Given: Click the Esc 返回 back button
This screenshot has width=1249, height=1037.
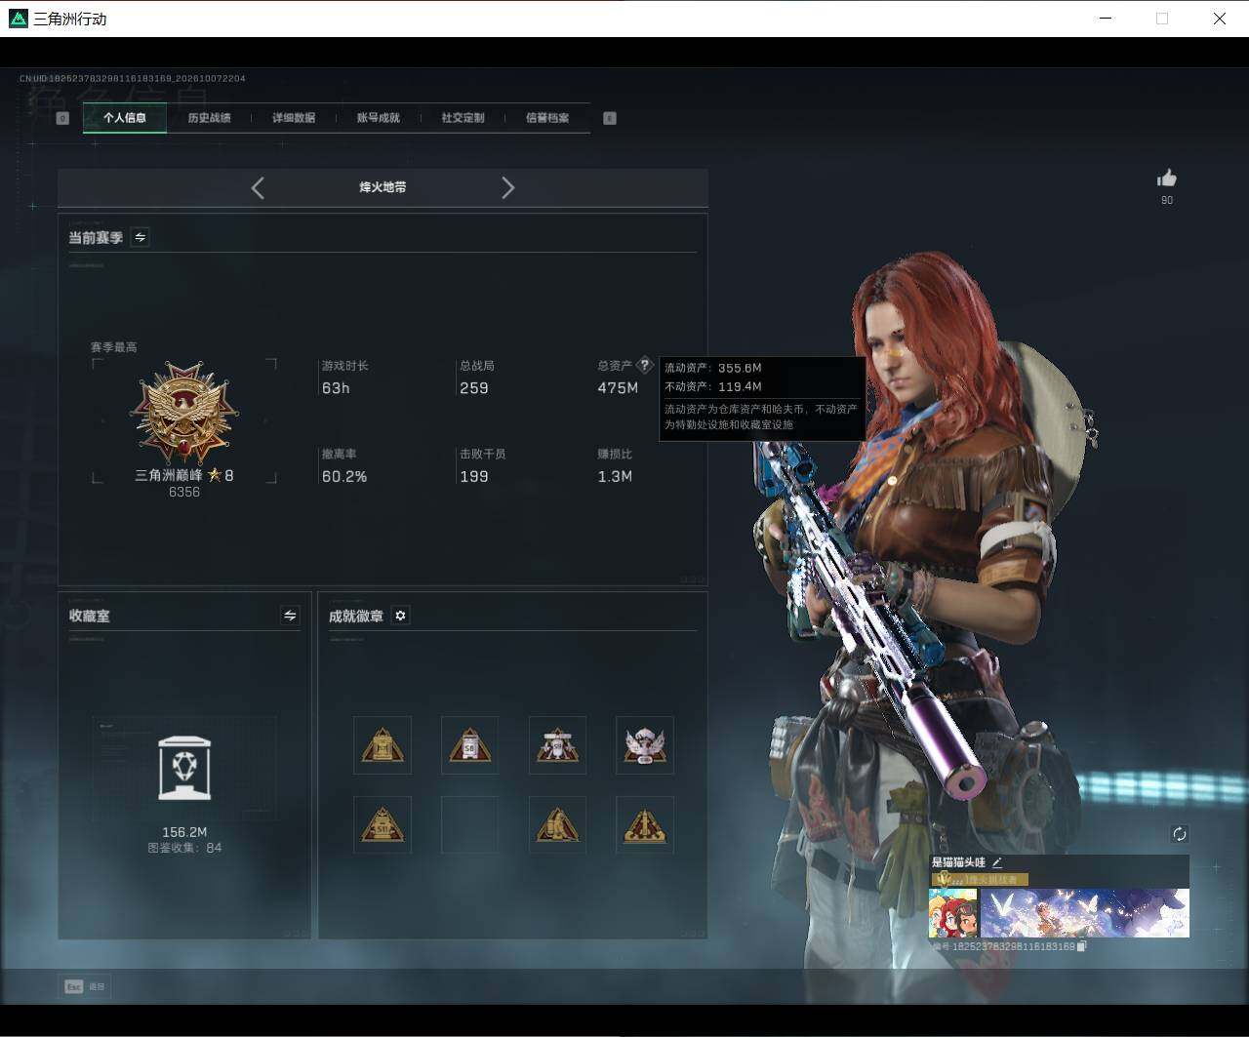Looking at the screenshot, I should pos(85,986).
